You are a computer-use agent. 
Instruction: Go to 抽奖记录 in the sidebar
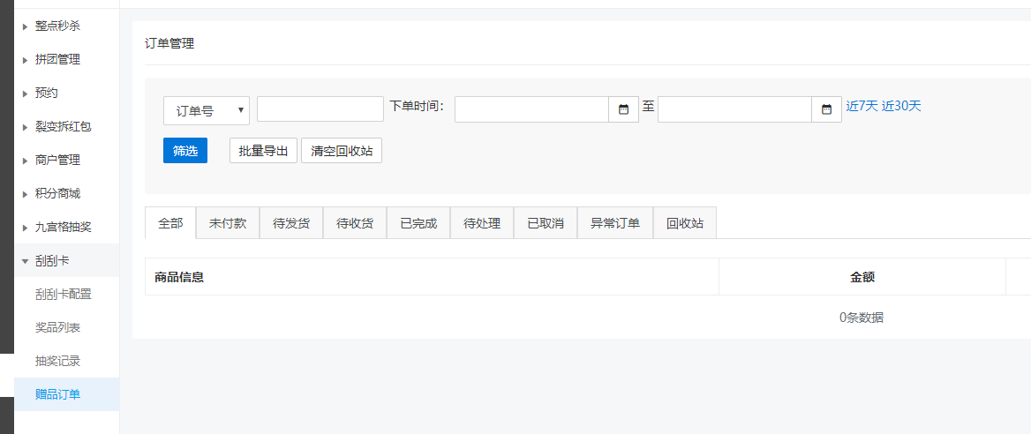click(x=58, y=361)
